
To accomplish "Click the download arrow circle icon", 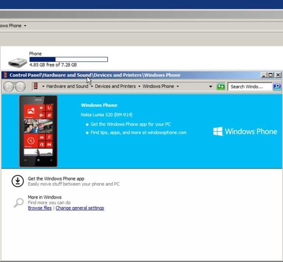I will click(18, 181).
